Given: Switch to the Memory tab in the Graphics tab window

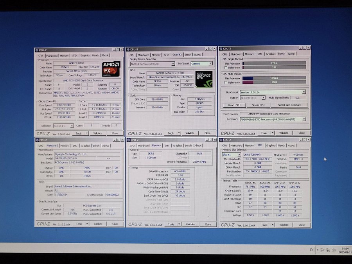Looking at the screenshot, I should [156, 55].
